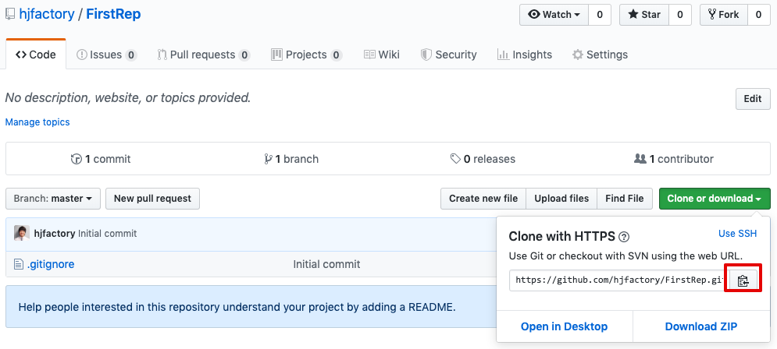777x349 pixels.
Task: Click the hjfactory avatar thumbnail
Action: pos(22,234)
